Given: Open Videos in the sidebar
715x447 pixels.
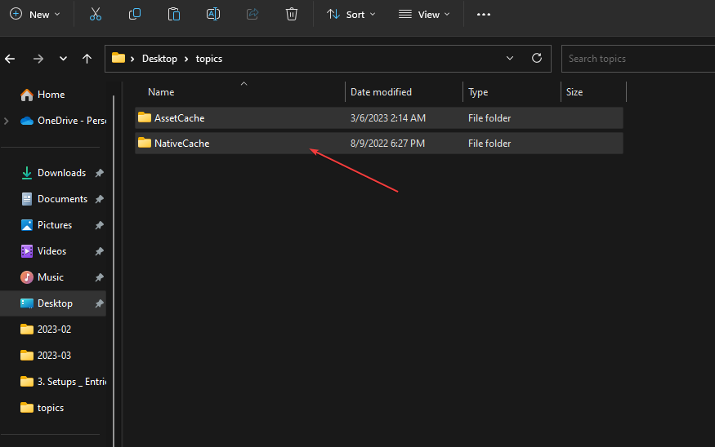Looking at the screenshot, I should click(43, 250).
